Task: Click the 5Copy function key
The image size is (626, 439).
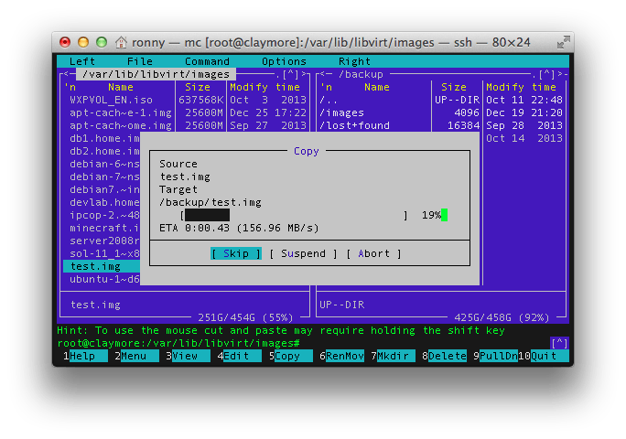Action: (290, 356)
